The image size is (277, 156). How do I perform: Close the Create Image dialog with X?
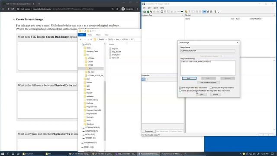pyautogui.click(x=238, y=42)
